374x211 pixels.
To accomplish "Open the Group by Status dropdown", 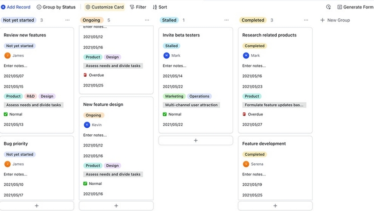I will (56, 7).
